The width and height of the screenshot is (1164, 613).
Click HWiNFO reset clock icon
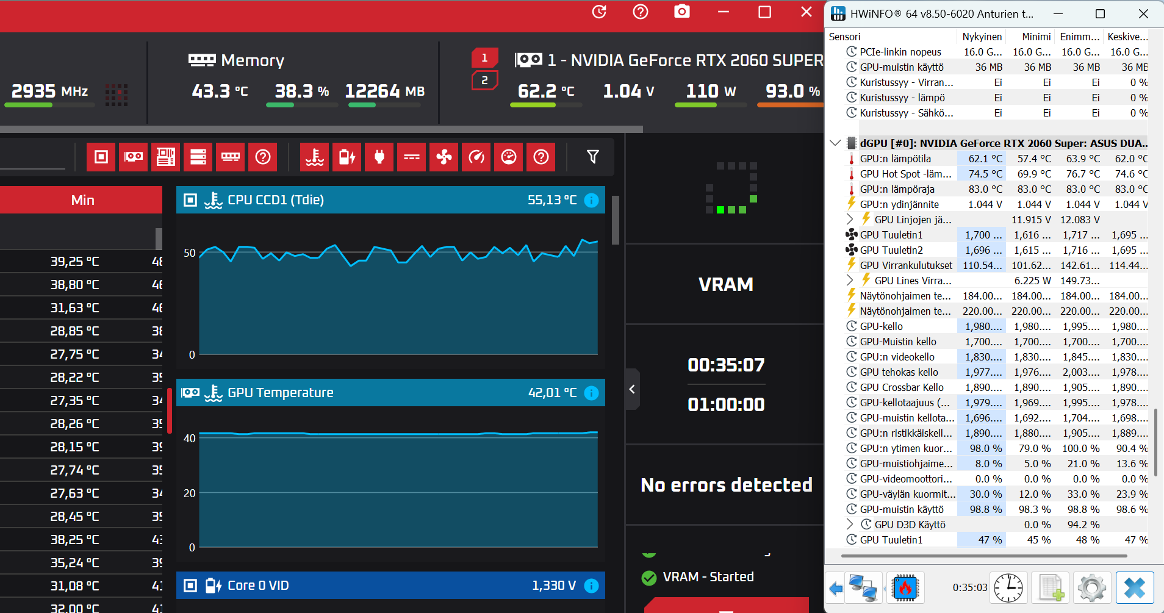coord(1008,588)
